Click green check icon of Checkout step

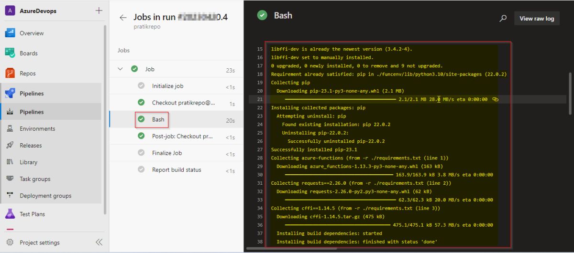click(x=141, y=103)
